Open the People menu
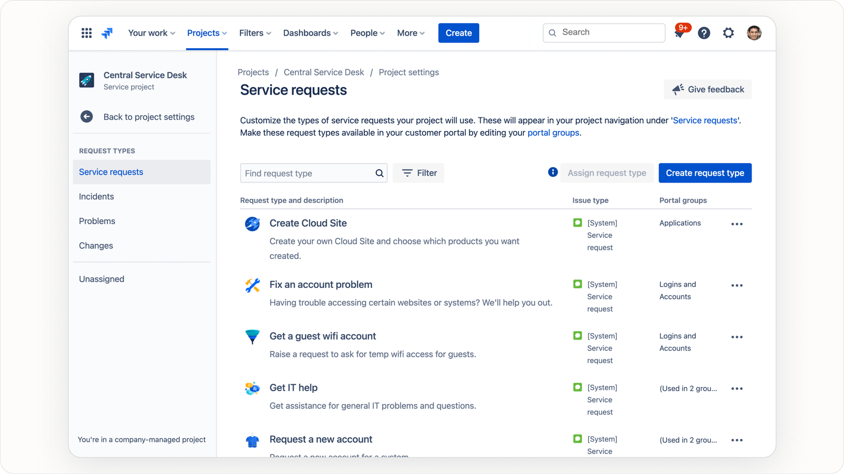This screenshot has width=844, height=474. 367,33
